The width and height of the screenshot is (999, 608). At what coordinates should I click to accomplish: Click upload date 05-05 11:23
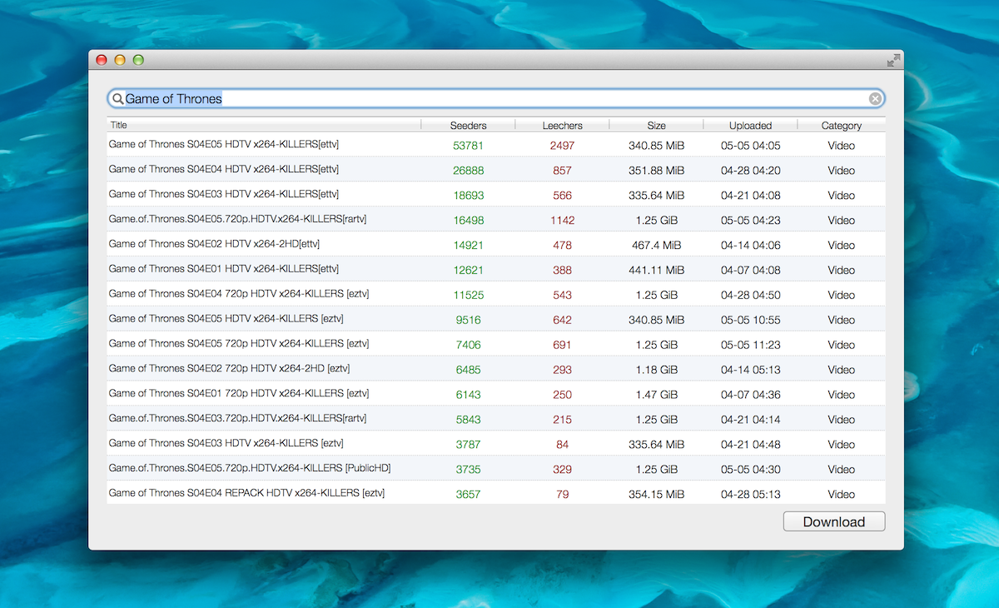coord(751,345)
